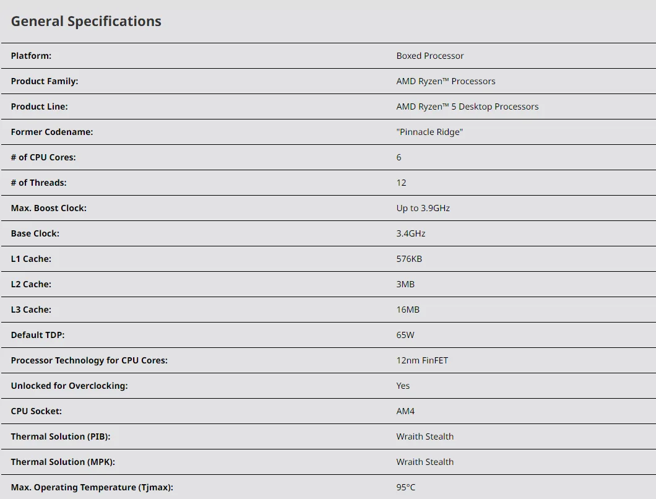The image size is (656, 499).
Task: Click the Base Clock label
Action: pyautogui.click(x=35, y=233)
